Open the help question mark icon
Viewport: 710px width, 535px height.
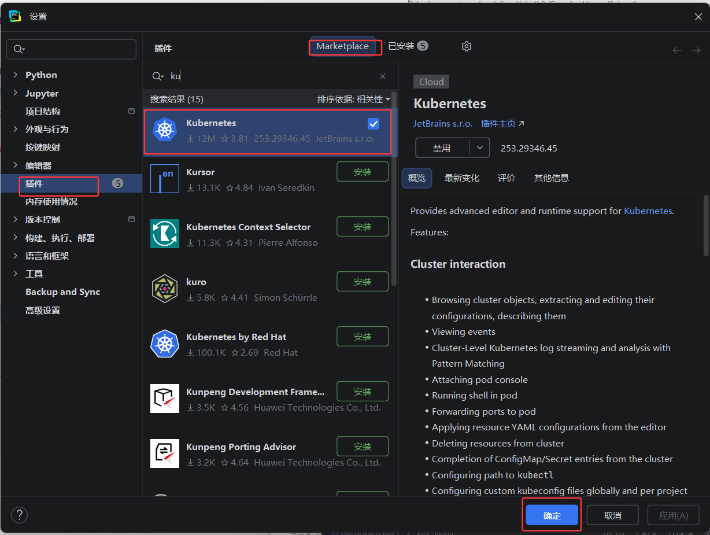pyautogui.click(x=19, y=515)
